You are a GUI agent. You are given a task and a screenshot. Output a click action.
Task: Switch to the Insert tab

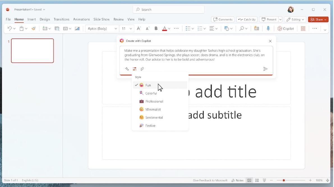pyautogui.click(x=31, y=19)
